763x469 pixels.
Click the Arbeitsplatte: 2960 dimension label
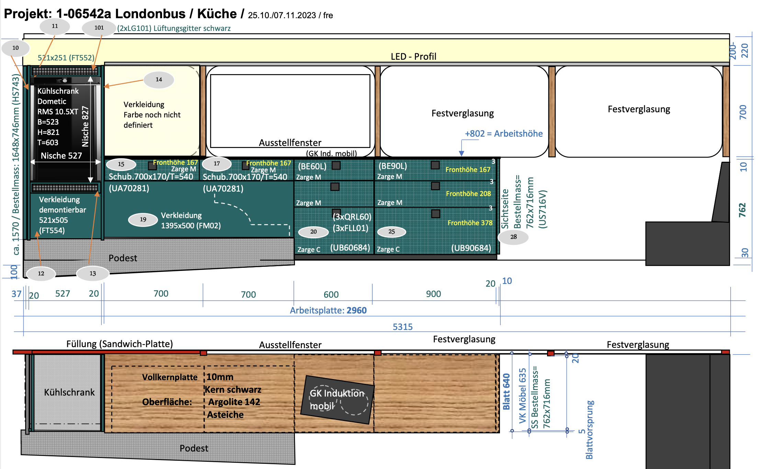(x=328, y=310)
